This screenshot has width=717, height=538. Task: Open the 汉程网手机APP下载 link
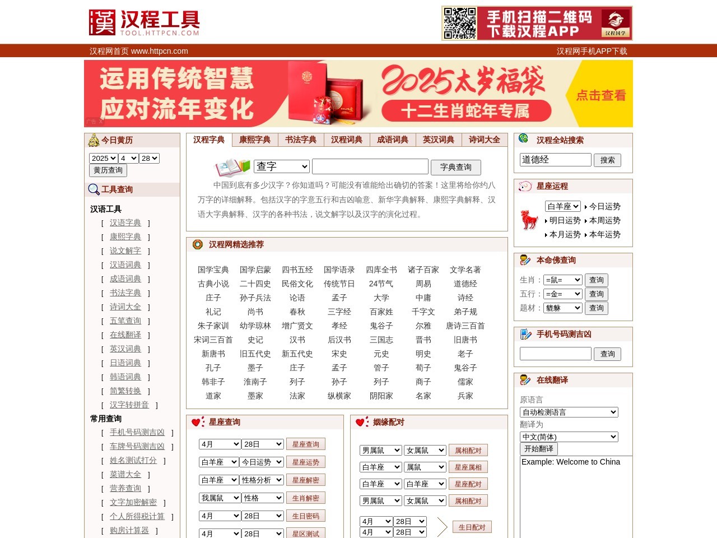coord(592,51)
